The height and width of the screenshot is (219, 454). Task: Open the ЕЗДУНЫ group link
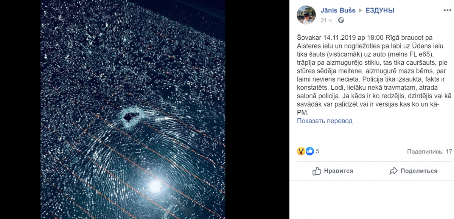click(380, 11)
